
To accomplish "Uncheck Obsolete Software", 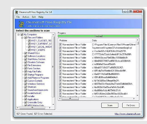I will (26, 62).
